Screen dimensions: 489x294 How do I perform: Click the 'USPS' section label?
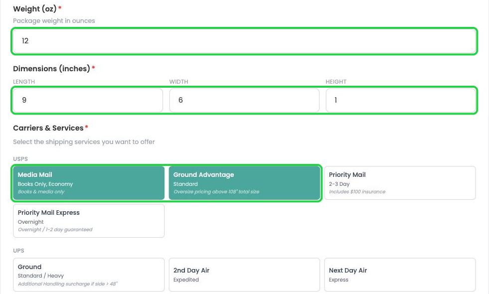click(x=20, y=159)
